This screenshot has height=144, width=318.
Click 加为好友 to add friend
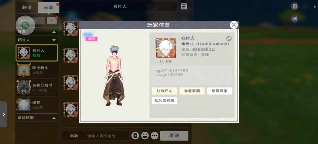click(x=164, y=91)
